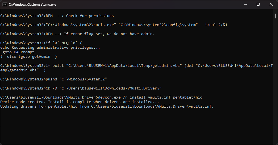Click the "Updating drivers for pentablet\hid" line
278x145 pixels.
click(x=107, y=106)
